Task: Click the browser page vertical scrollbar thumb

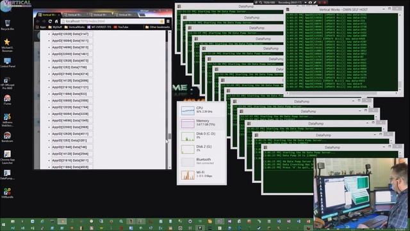Action: pos(169,136)
